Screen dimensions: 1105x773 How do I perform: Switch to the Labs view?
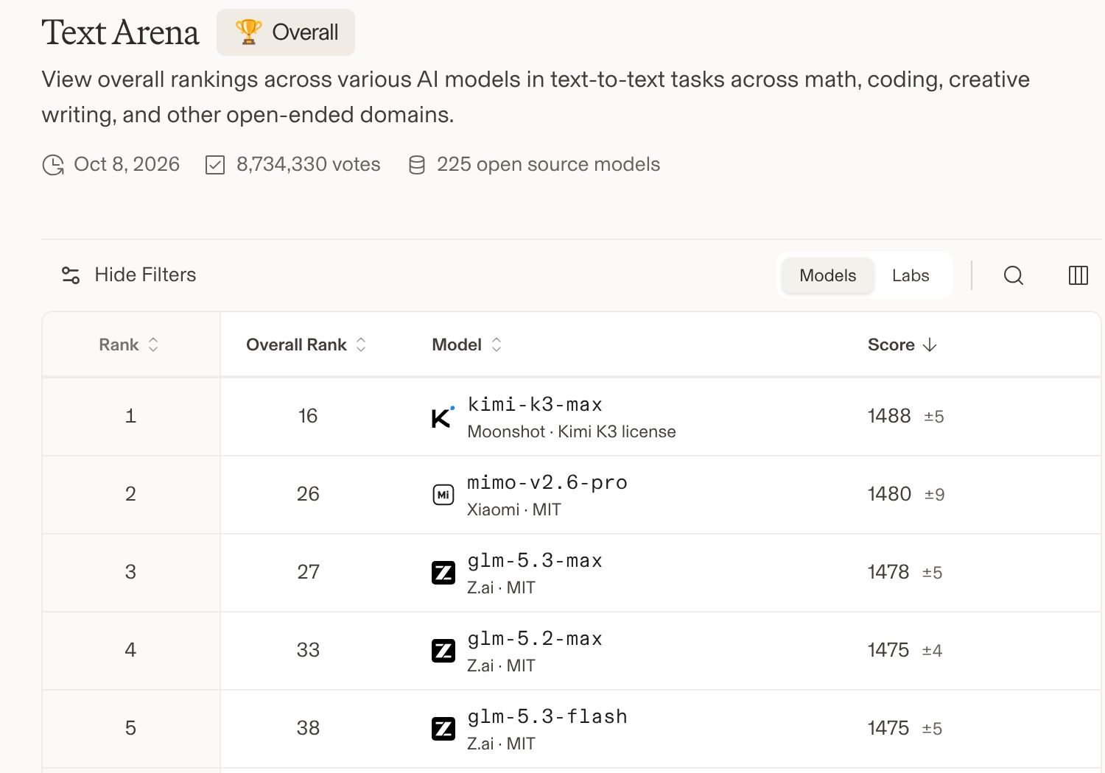coord(911,275)
